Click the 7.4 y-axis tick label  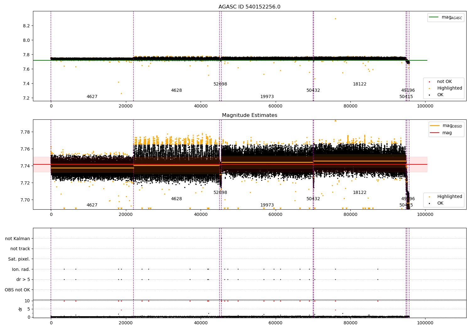click(26, 84)
